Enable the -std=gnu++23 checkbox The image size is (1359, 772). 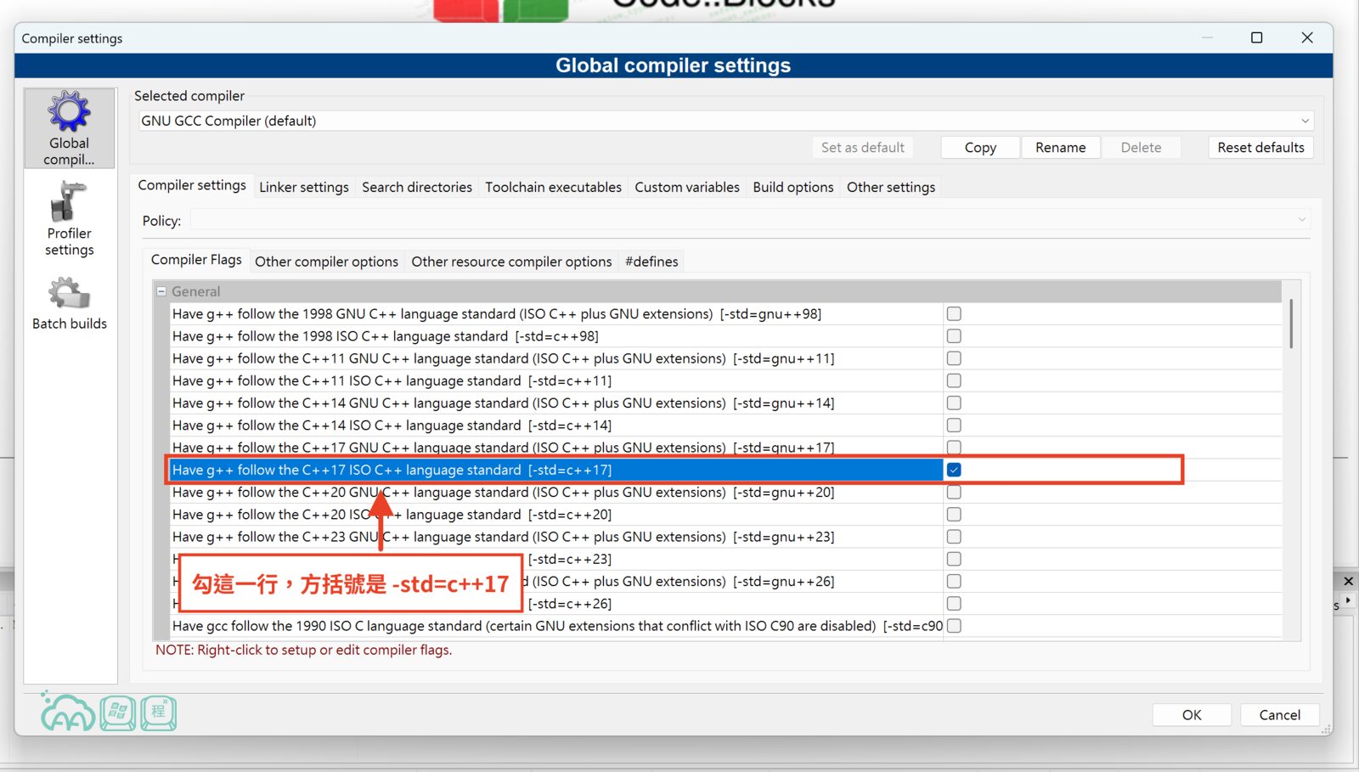(954, 537)
